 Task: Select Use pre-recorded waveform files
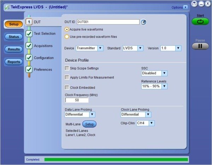pyautogui.click(x=66, y=37)
